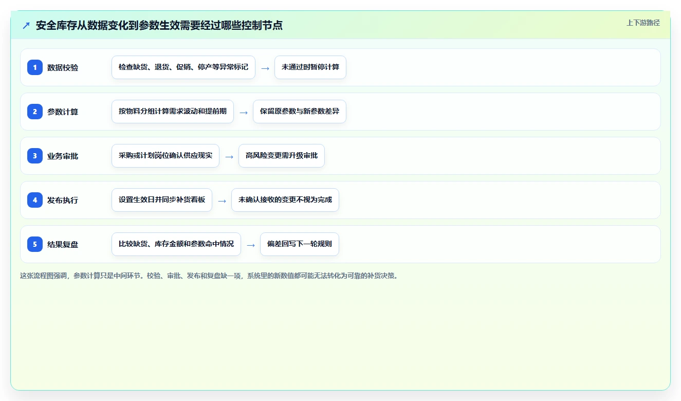The width and height of the screenshot is (681, 401).
Task: Click the 上下游路径 label in header
Action: (643, 23)
